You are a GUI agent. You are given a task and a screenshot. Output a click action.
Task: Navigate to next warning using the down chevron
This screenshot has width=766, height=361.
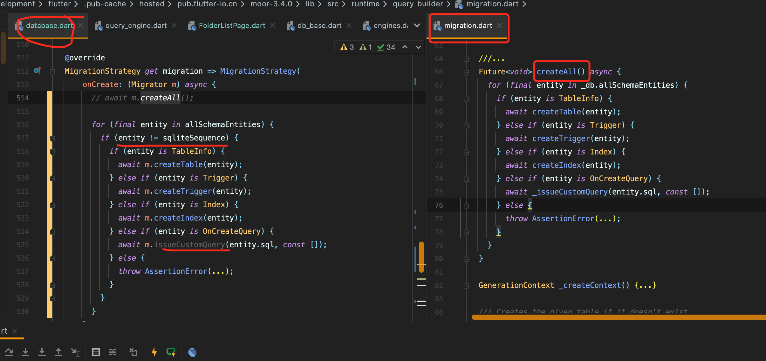418,47
